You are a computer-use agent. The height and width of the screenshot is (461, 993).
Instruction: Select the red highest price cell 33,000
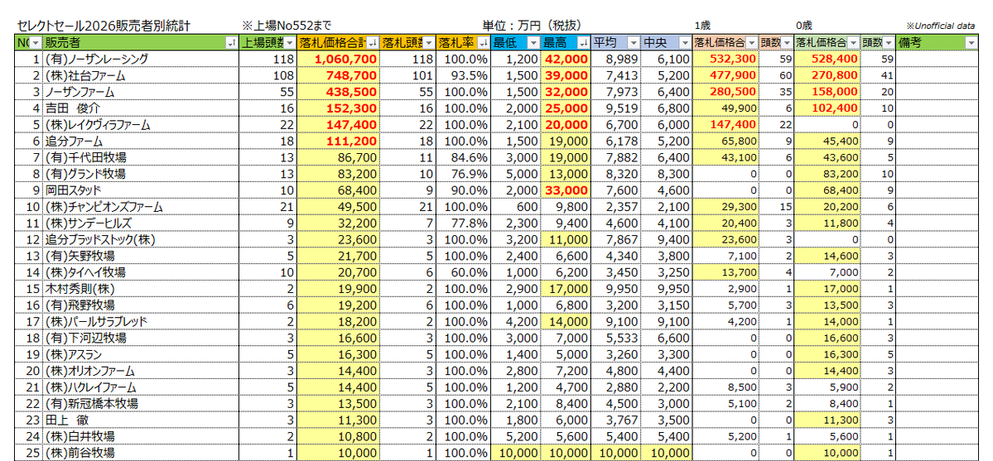click(566, 190)
